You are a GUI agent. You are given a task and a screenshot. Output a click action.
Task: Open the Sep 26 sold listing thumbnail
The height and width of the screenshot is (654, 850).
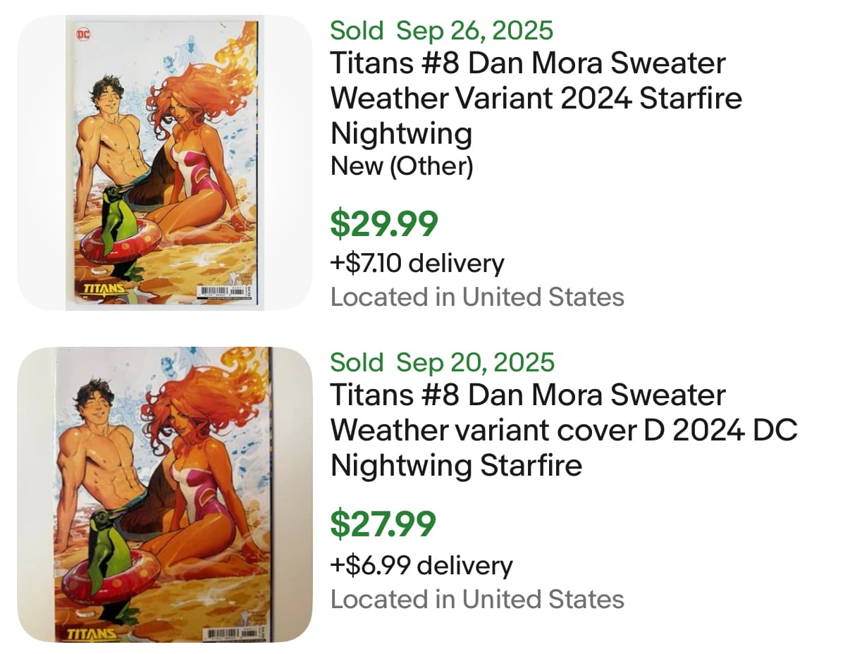pos(164,163)
